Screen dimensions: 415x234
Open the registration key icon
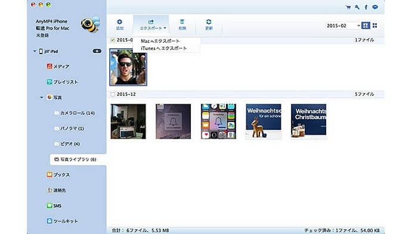click(357, 7)
